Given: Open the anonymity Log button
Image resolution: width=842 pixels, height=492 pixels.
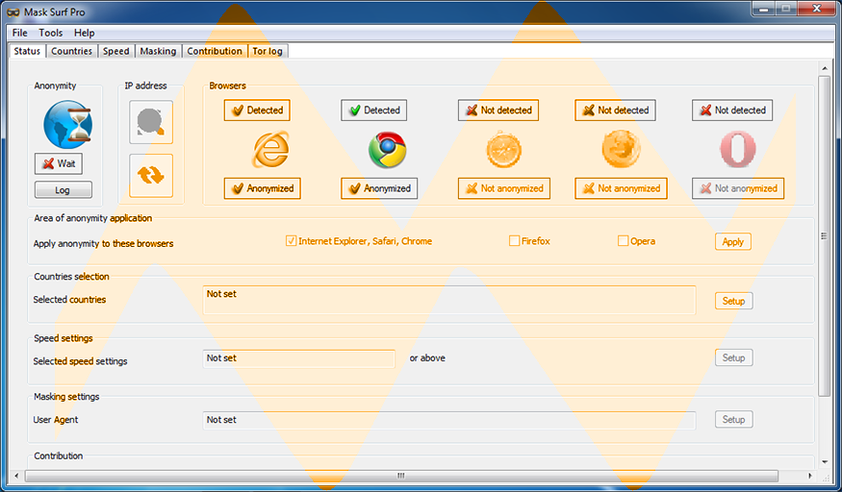Looking at the screenshot, I should click(63, 189).
